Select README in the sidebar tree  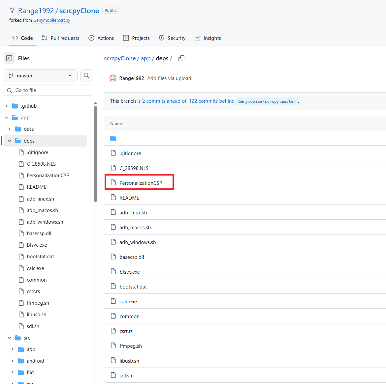click(x=36, y=187)
